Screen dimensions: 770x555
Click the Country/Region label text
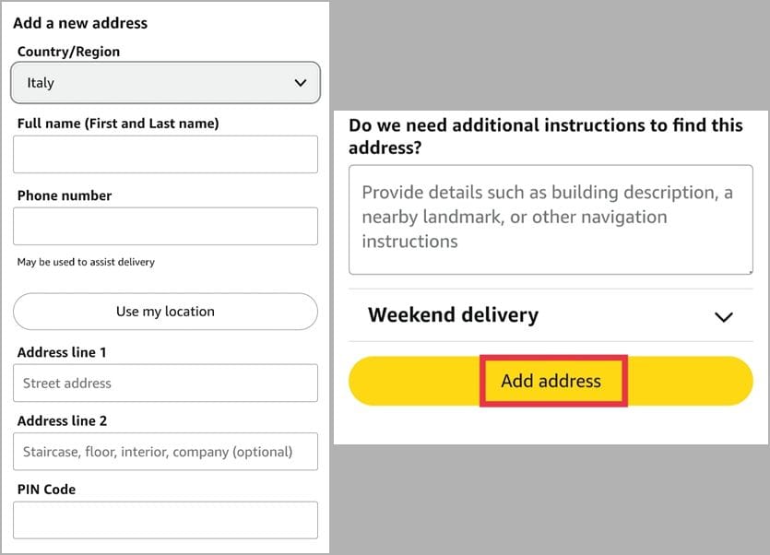tap(68, 52)
